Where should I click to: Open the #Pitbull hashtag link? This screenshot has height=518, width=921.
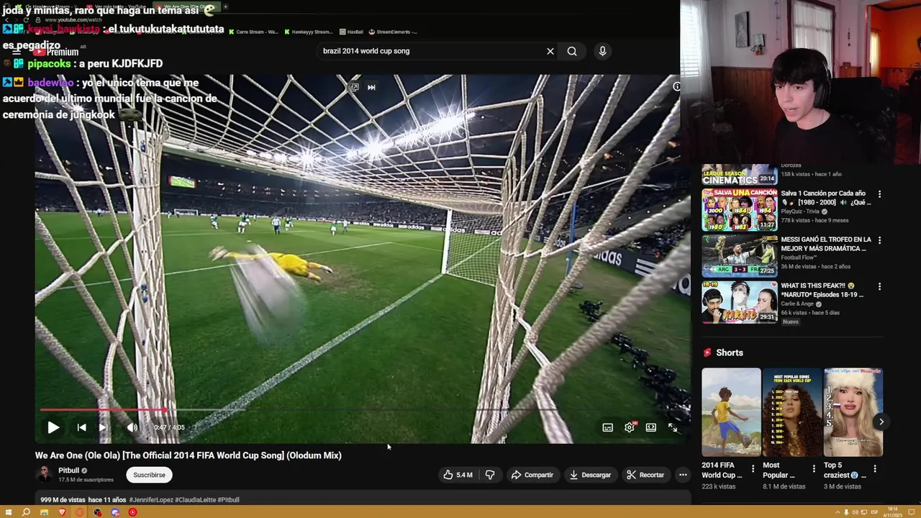[x=228, y=500]
